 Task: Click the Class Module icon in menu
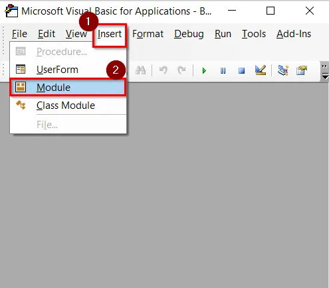click(21, 105)
